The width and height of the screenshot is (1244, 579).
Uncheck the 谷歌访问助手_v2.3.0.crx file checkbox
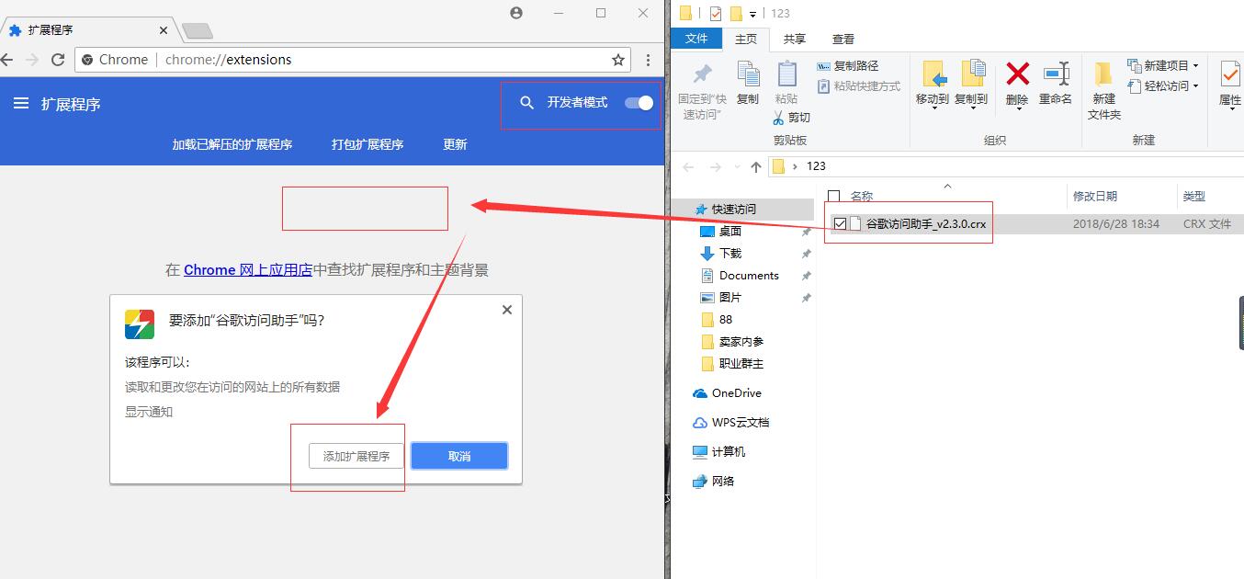[840, 223]
